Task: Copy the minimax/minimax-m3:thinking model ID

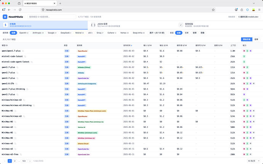Action: coord(34,105)
